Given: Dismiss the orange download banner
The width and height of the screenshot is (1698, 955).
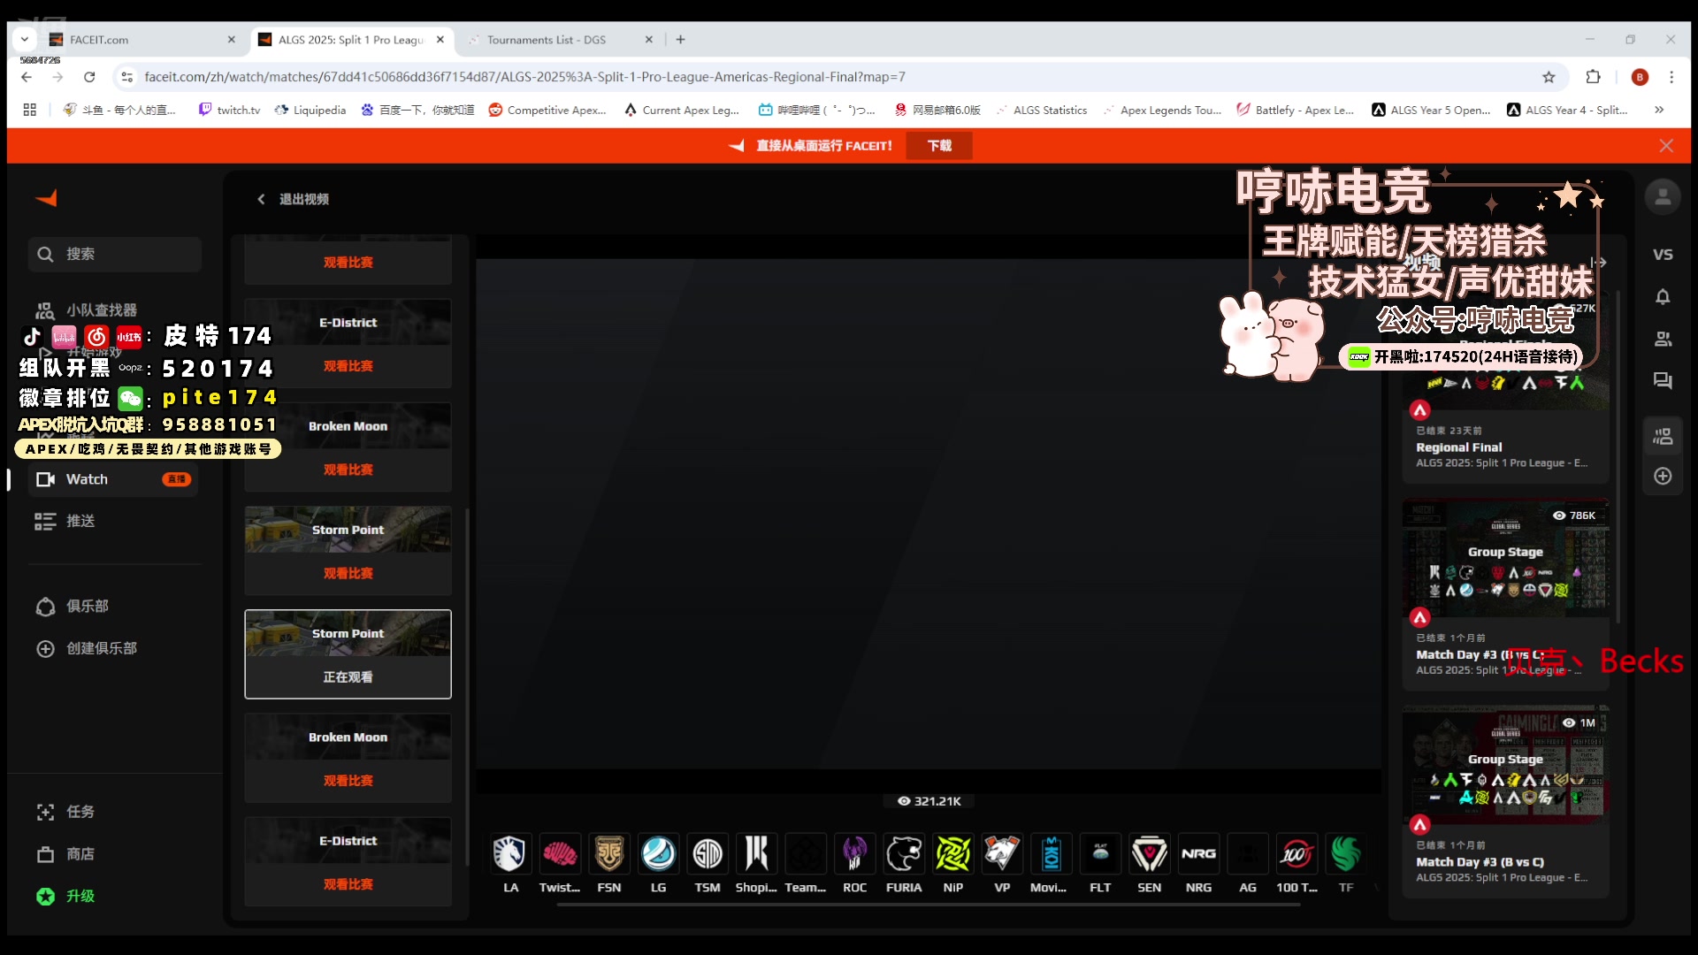Looking at the screenshot, I should click(x=1666, y=146).
